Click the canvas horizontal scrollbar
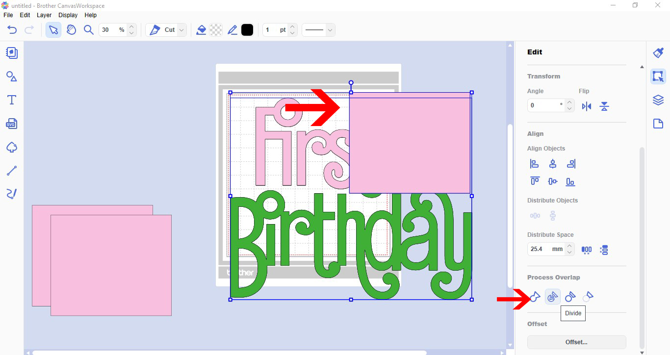 [230, 352]
